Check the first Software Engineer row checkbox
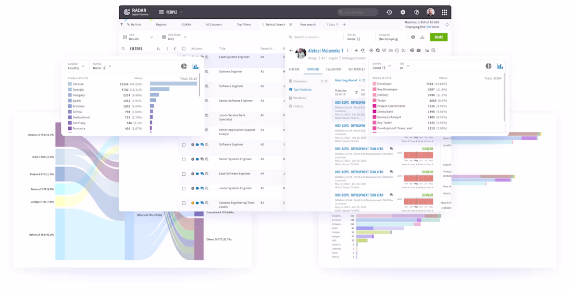 (x=184, y=145)
